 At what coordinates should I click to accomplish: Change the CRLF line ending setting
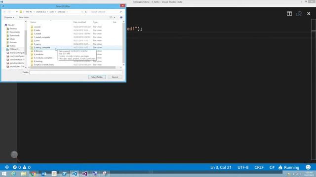[x=259, y=167]
